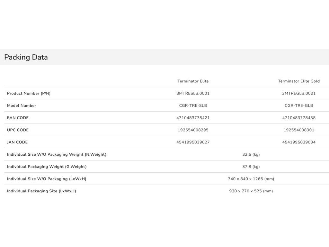Click UPC code 192554008301
Image resolution: width=329 pixels, height=247 pixels.
299,130
